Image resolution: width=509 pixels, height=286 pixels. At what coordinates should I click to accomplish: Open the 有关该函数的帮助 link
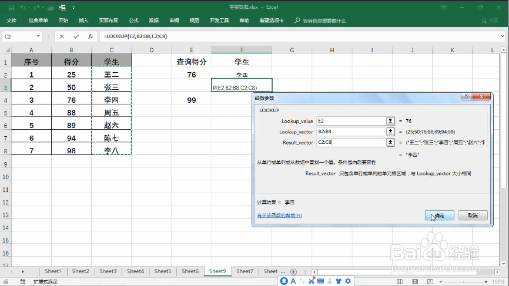(x=280, y=216)
